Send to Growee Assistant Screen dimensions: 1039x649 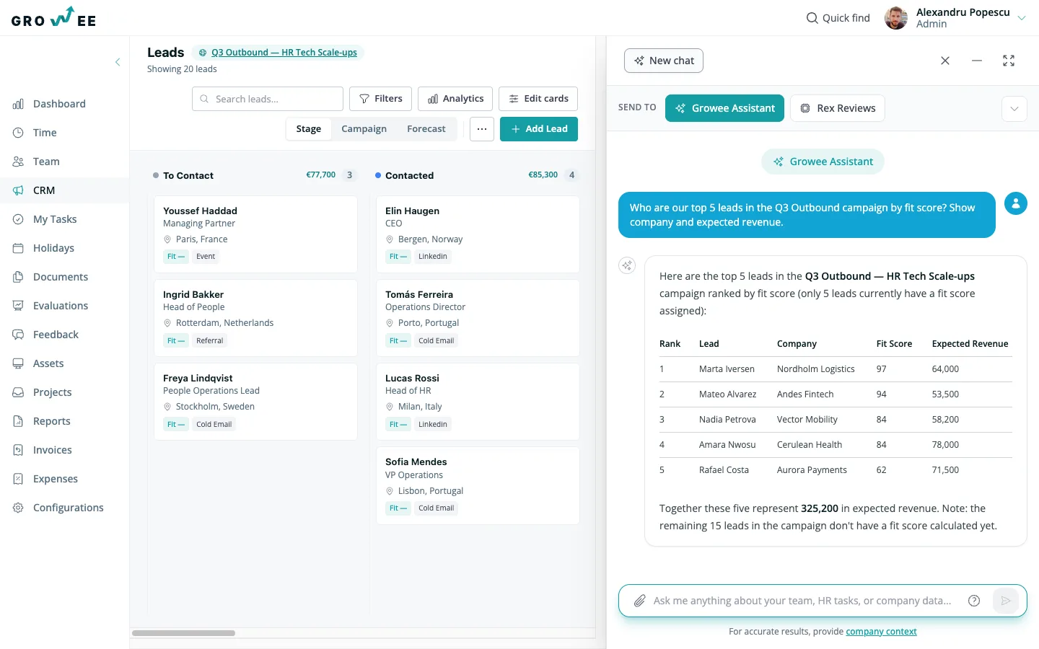[x=724, y=108]
